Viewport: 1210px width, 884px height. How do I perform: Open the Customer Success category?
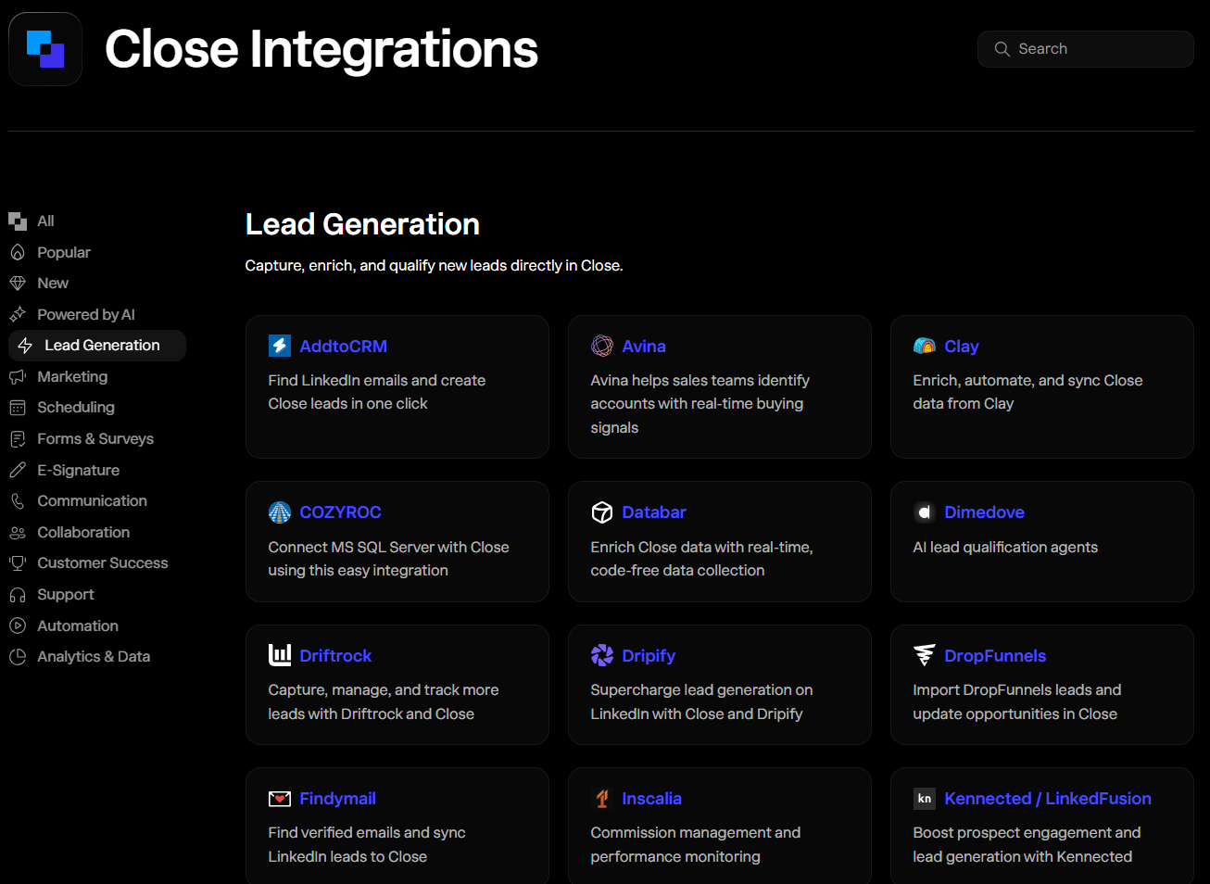[103, 563]
